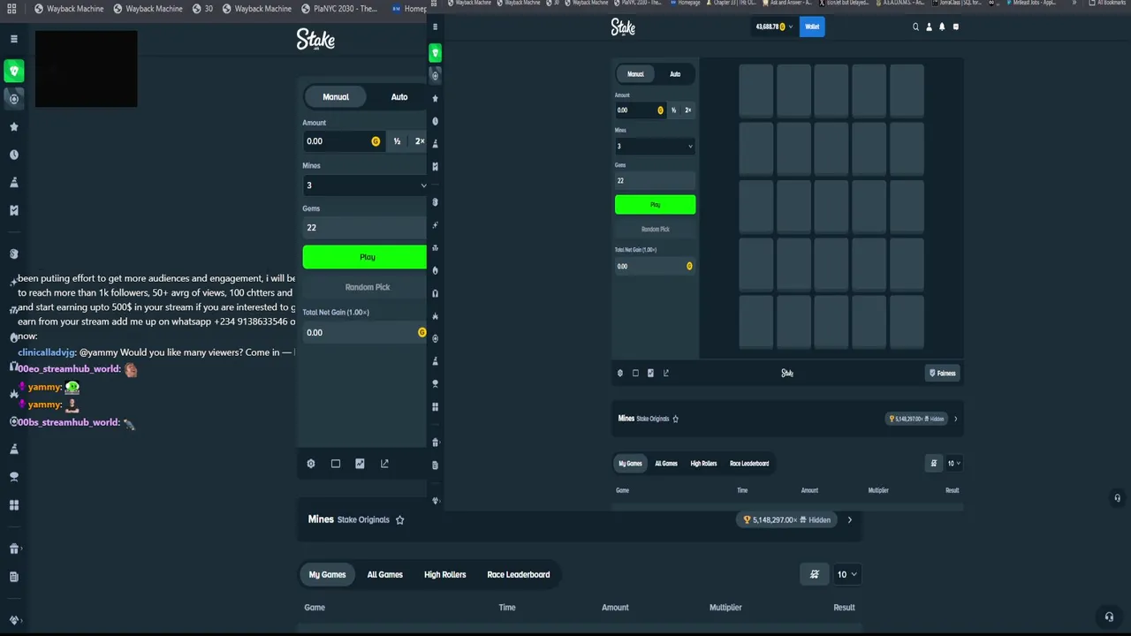The image size is (1131, 636).
Task: Switch to Manual mode in right window
Action: coord(635,74)
